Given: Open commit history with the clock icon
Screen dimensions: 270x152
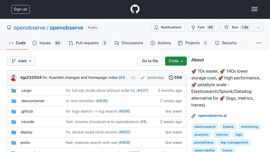Looking at the screenshot, I should pyautogui.click(x=171, y=78).
